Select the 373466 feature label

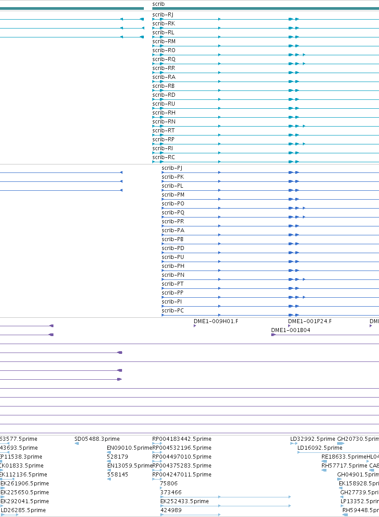tap(171, 492)
